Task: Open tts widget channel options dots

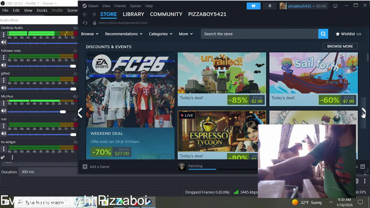Action: tap(3, 149)
